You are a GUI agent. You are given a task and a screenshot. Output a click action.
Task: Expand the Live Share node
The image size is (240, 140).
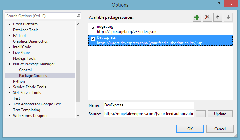(9, 53)
